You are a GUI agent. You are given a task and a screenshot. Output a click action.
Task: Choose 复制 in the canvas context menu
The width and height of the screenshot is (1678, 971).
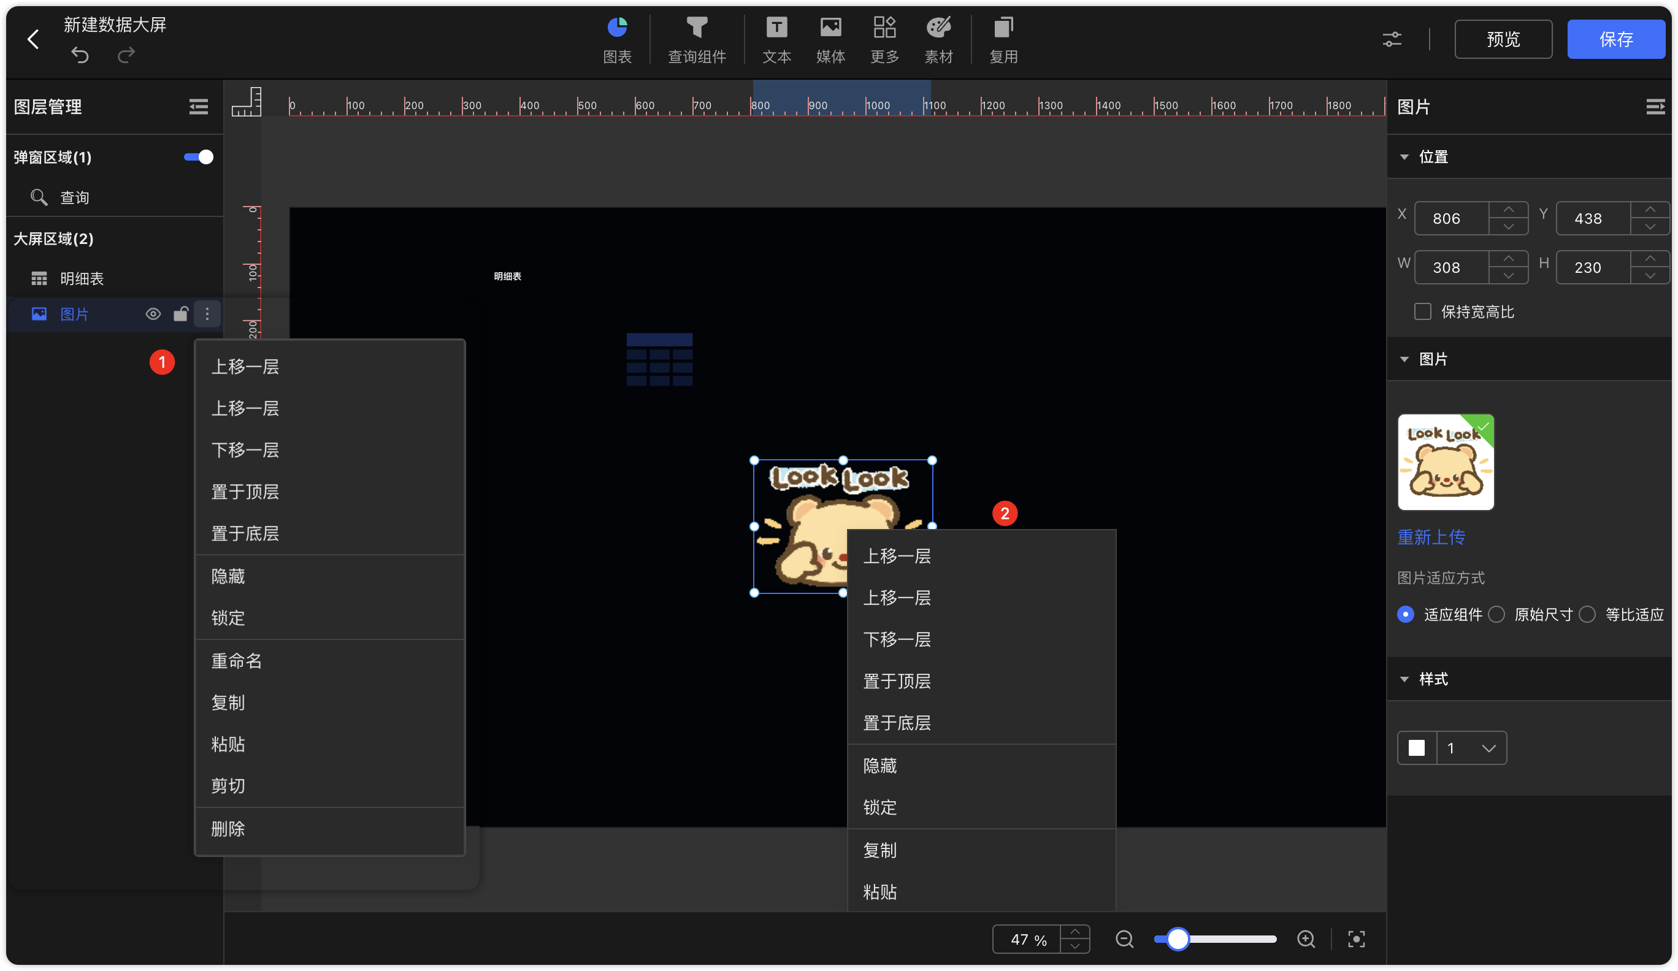(981, 850)
